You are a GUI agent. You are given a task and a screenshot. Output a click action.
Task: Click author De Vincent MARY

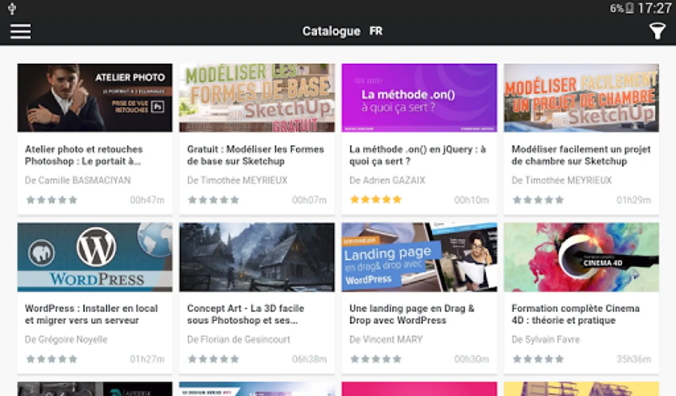pyautogui.click(x=386, y=340)
